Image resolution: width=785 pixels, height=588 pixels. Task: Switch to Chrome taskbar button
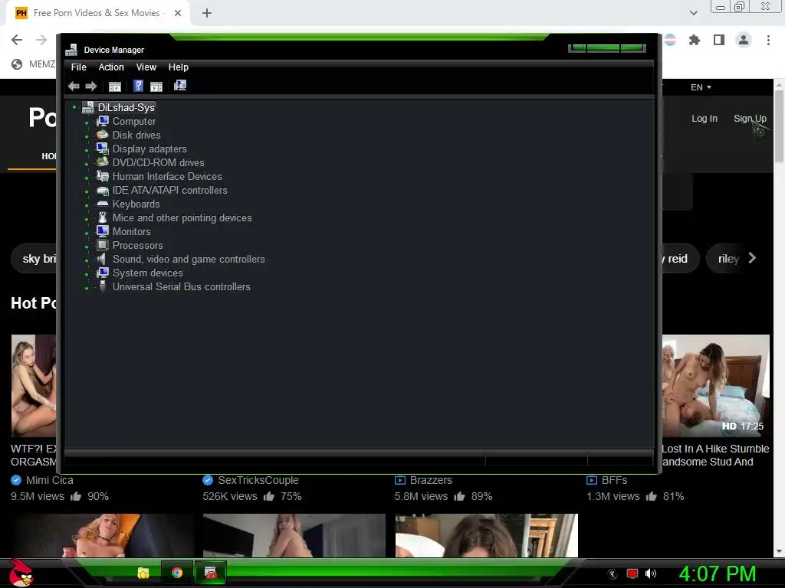177,573
